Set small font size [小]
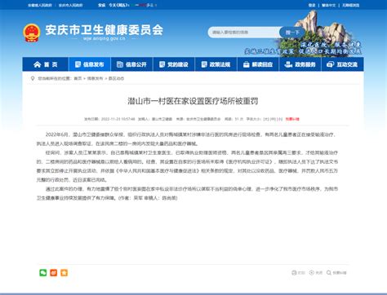The width and height of the screenshot is (387, 295). pos(280,119)
